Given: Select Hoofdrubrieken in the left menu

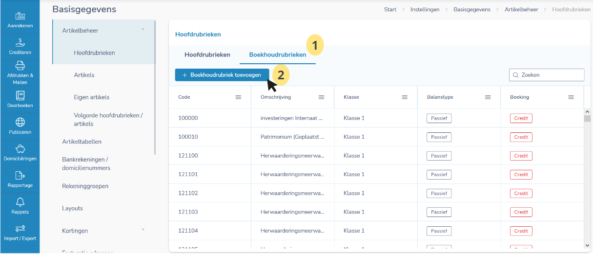Looking at the screenshot, I should [94, 53].
